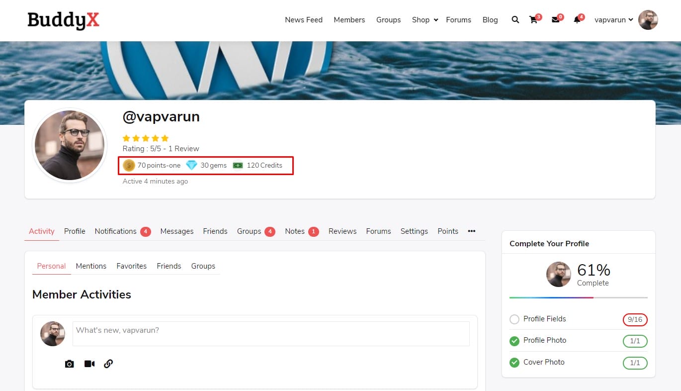Switch to the Notifications profile tab
Image resolution: width=681 pixels, height=391 pixels.
tap(115, 231)
